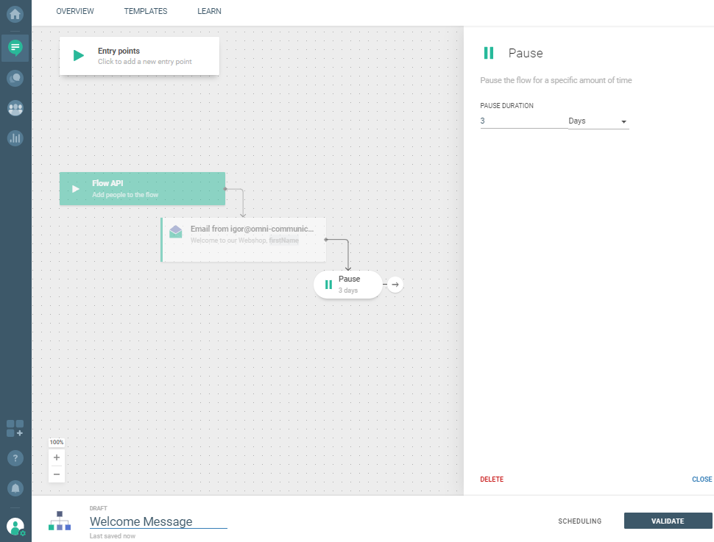This screenshot has height=542, width=714.
Task: Click Delete in the Pause panel
Action: click(x=492, y=479)
